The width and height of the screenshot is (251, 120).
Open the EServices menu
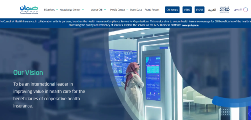49,10
